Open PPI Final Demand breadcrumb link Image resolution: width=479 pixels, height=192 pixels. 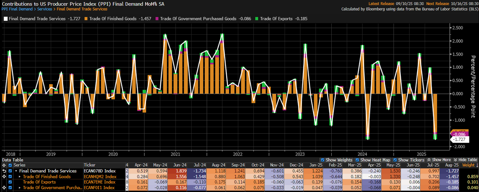coord(17,9)
